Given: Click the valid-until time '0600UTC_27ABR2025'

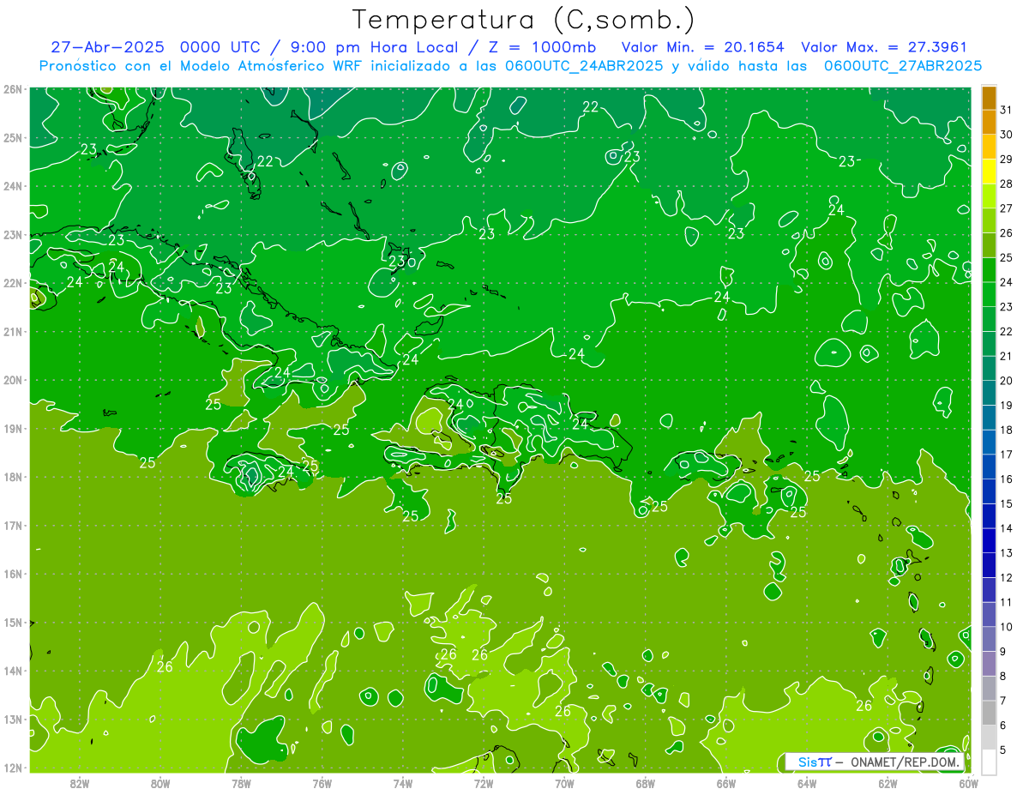Looking at the screenshot, I should (x=902, y=65).
